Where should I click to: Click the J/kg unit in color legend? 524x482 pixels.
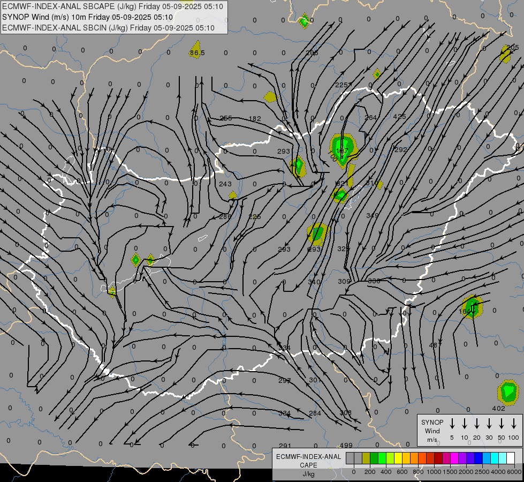click(x=308, y=473)
